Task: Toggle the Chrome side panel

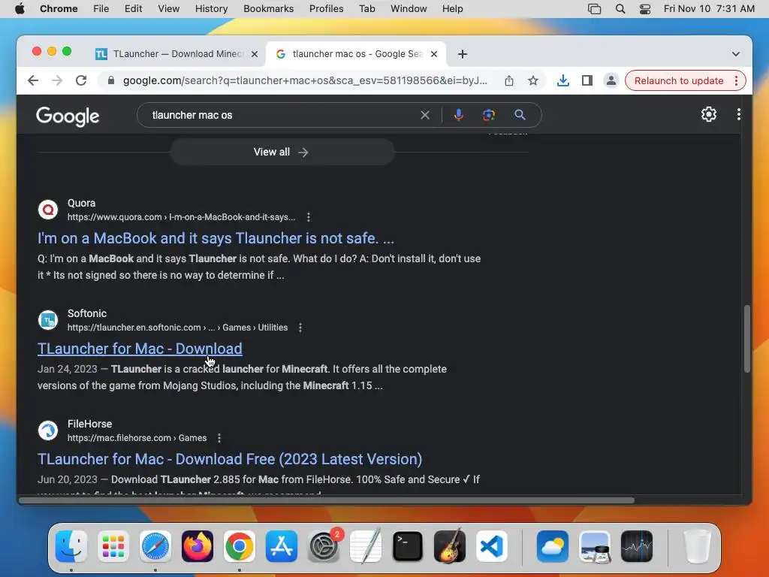Action: pos(587,80)
